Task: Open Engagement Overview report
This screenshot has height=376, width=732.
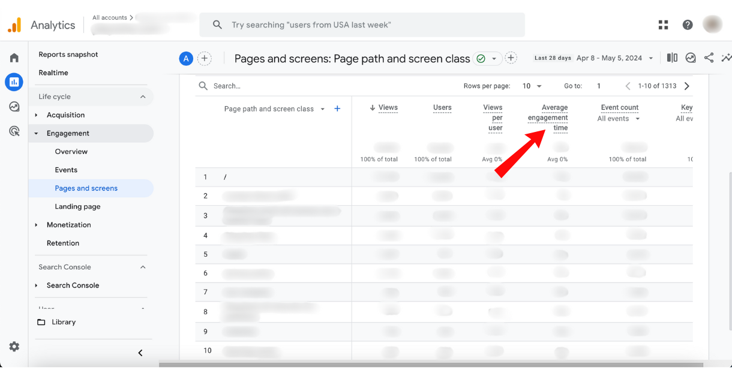Action: click(71, 152)
